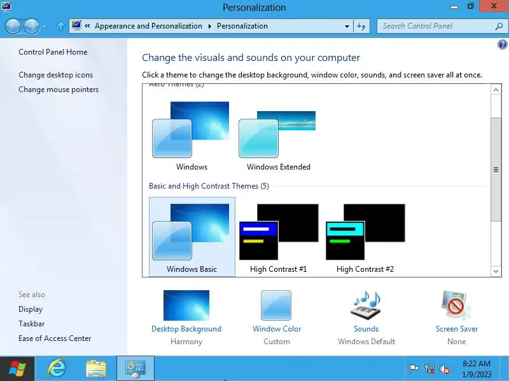Expand the breadcrumb chevron before Appearance and Personalization

tap(87, 26)
